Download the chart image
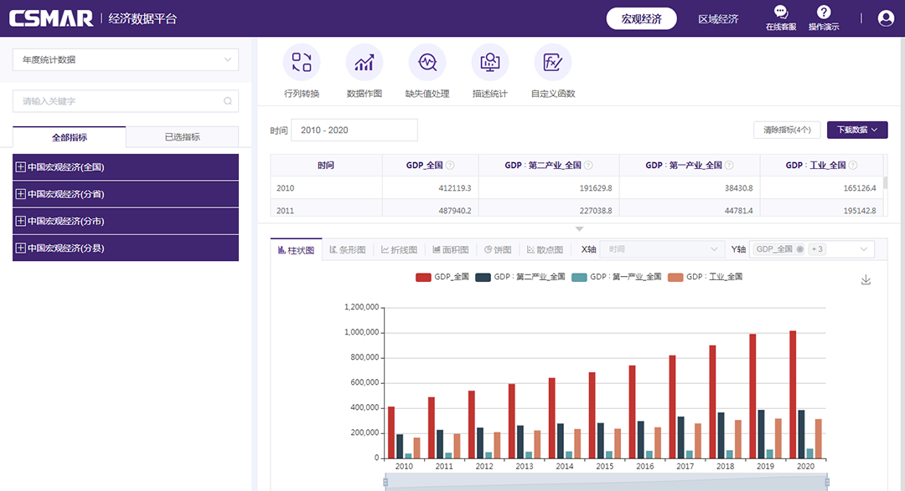This screenshot has width=905, height=491. click(866, 280)
